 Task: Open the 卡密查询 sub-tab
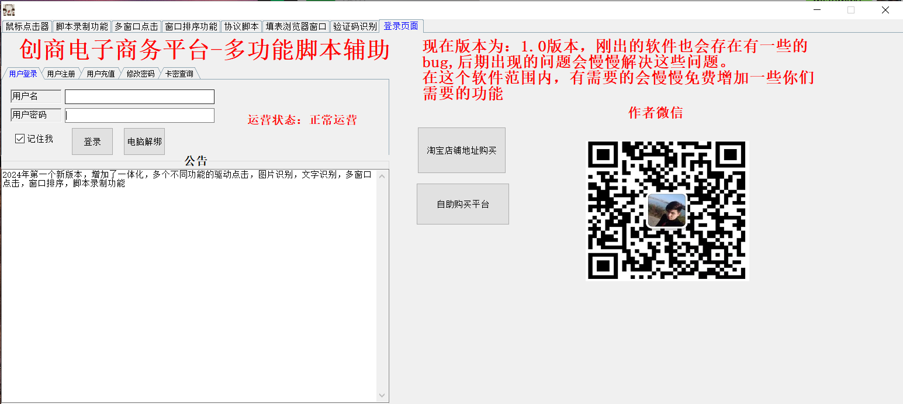[179, 74]
